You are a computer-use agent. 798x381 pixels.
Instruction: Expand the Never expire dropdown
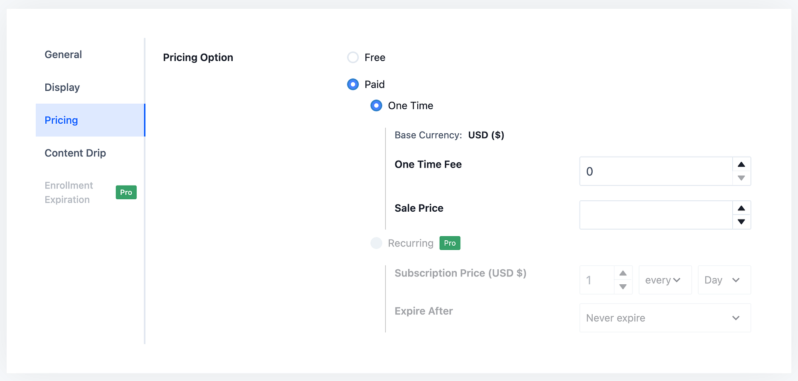pyautogui.click(x=664, y=317)
